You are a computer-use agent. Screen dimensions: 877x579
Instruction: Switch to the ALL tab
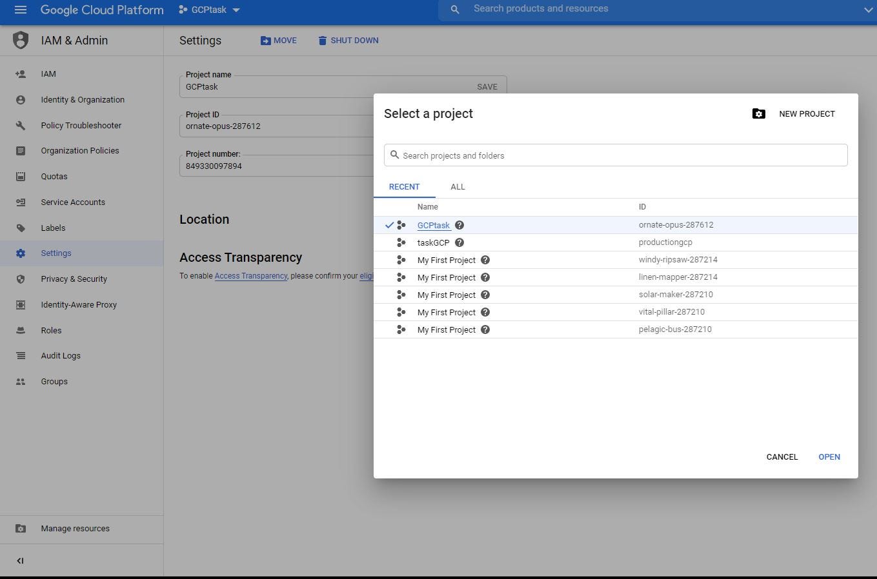(458, 187)
